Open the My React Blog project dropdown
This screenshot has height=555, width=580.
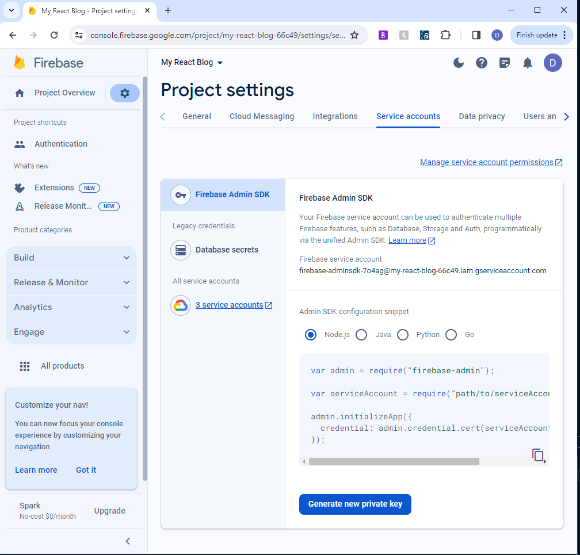(x=192, y=63)
